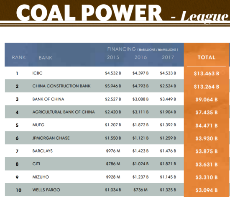Click the JPMorgan Chase bank name

click(x=51, y=138)
